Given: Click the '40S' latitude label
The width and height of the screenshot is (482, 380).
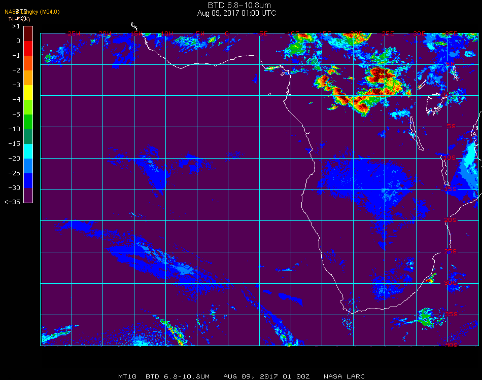Looking at the screenshot, I should tap(452, 346).
